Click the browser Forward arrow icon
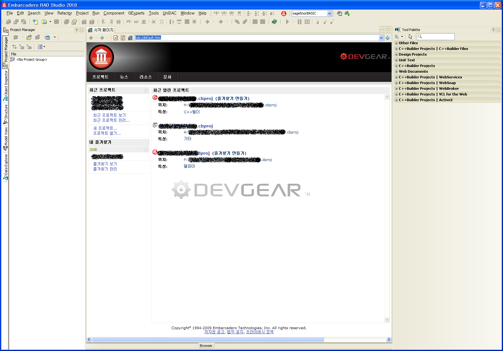Viewport: 503px width, 351px height. point(102,38)
